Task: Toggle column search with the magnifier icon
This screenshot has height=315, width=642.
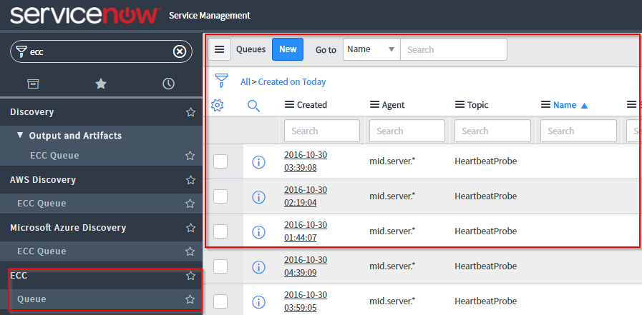Action: pos(253,106)
